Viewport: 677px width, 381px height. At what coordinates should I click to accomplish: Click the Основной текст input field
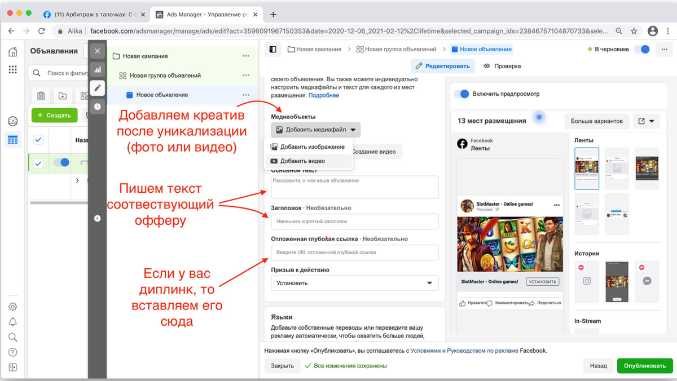coord(354,187)
